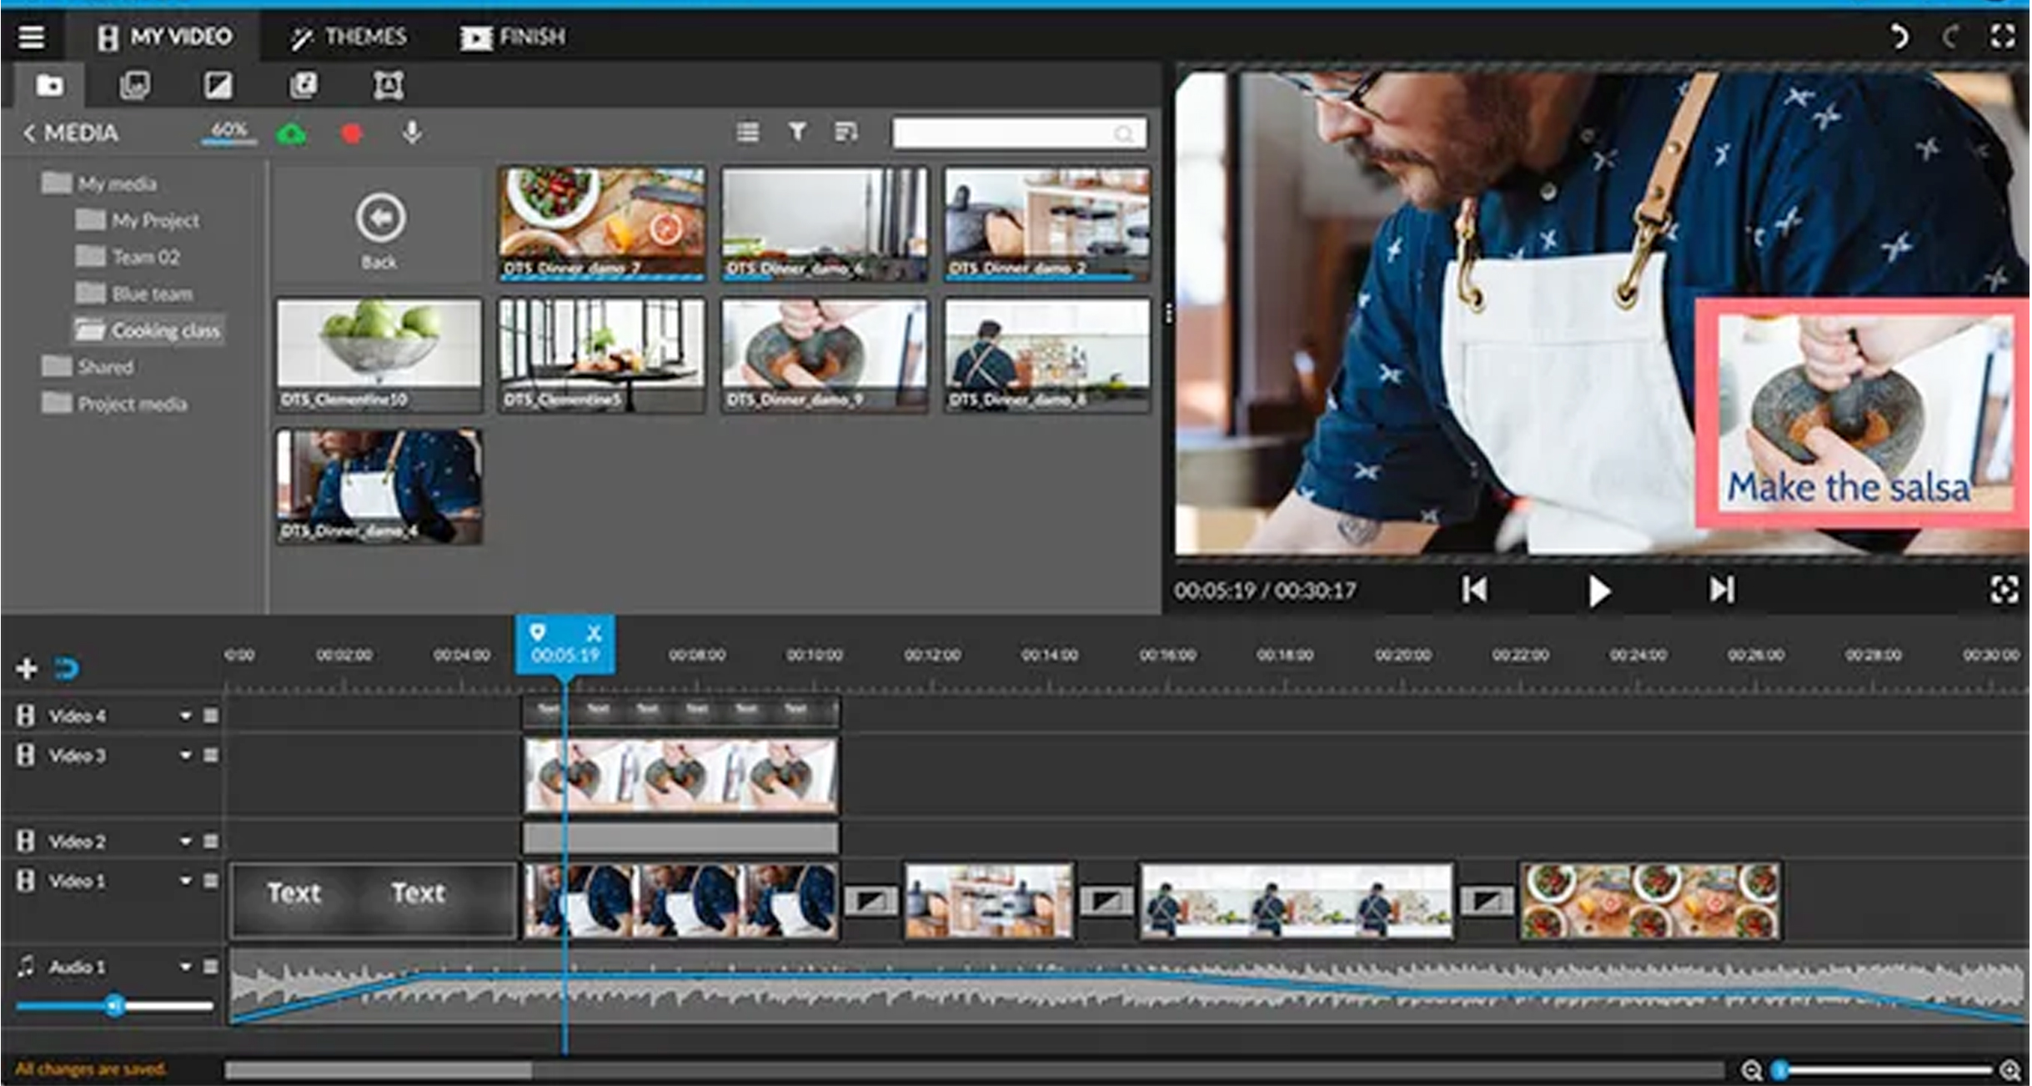Open the record screen red icon
Image resolution: width=2032 pixels, height=1086 pixels.
coord(350,132)
